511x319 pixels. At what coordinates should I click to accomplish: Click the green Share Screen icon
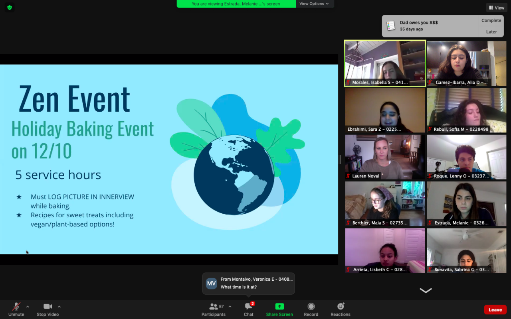pos(279,306)
